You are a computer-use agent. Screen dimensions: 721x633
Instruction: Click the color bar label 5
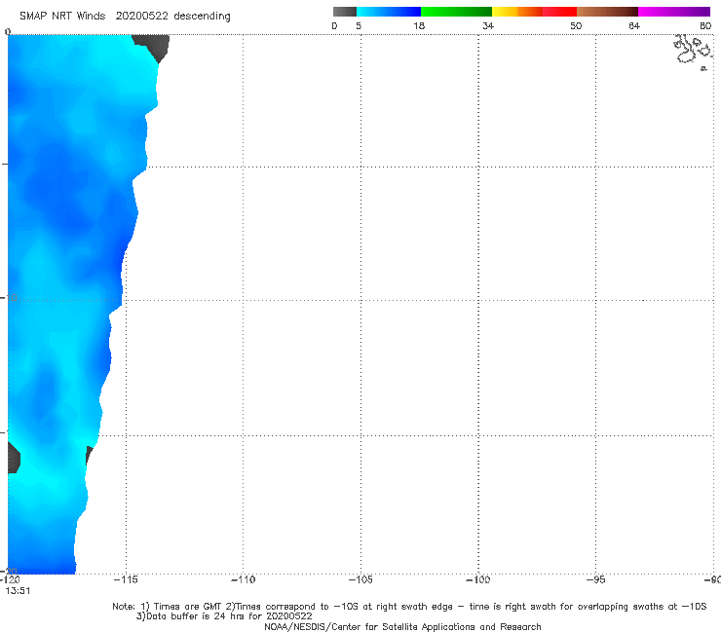pyautogui.click(x=359, y=26)
